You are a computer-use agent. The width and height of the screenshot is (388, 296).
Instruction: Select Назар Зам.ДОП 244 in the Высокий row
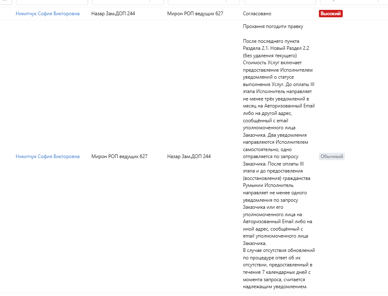[113, 14]
